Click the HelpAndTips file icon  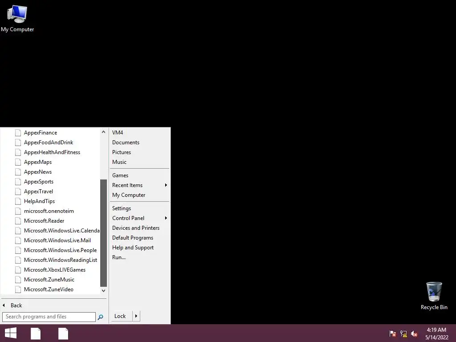point(18,201)
